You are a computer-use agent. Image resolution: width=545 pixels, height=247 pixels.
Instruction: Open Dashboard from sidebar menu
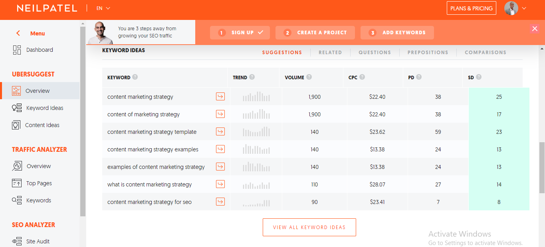point(40,50)
